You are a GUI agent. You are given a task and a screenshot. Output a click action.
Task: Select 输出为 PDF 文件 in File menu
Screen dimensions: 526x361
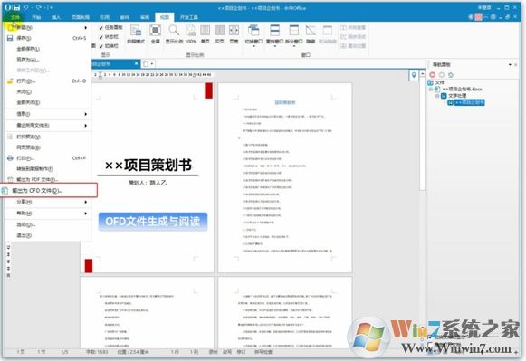click(47, 180)
